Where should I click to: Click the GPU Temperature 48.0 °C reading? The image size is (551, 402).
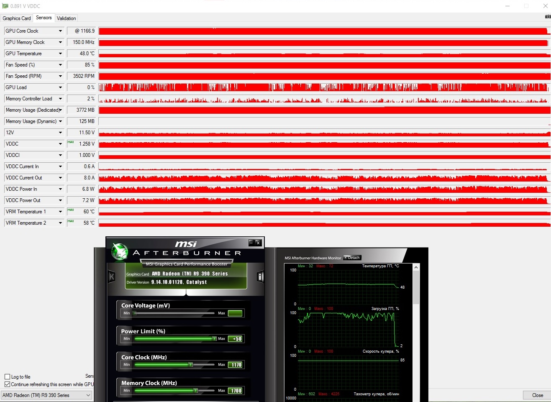coord(81,54)
